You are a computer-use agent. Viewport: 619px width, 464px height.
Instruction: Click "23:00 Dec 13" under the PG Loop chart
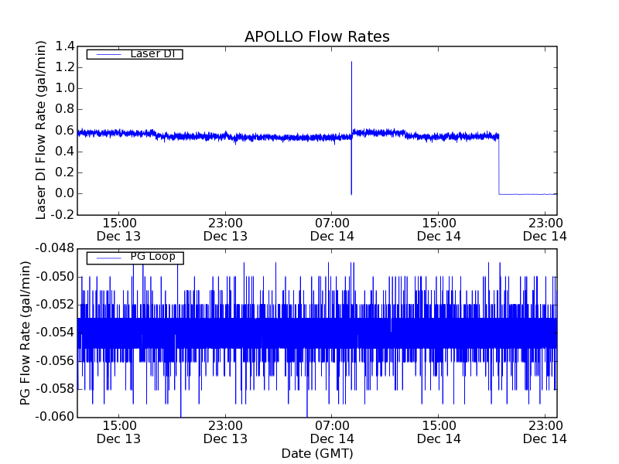(x=225, y=432)
